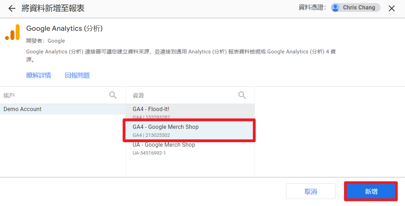
Task: Click the Chris Chang avatar icon
Action: point(335,8)
